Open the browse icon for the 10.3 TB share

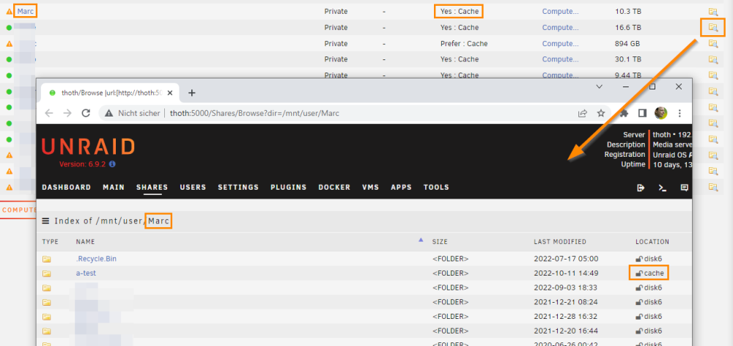click(712, 12)
